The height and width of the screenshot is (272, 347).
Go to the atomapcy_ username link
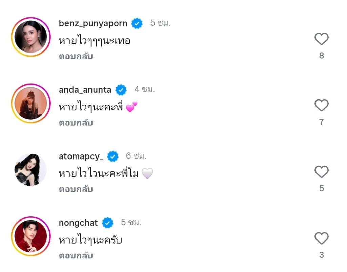[81, 156]
